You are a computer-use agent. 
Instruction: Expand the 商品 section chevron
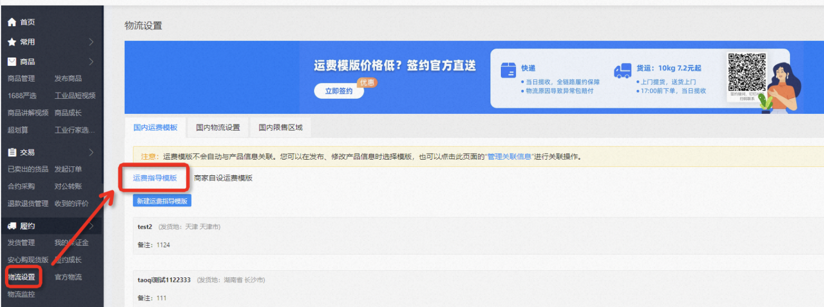91,62
